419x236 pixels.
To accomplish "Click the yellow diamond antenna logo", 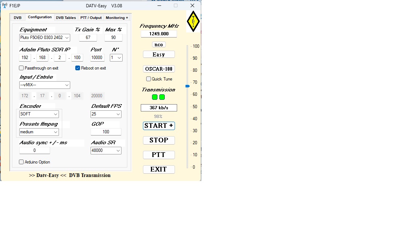I will 193,21.
